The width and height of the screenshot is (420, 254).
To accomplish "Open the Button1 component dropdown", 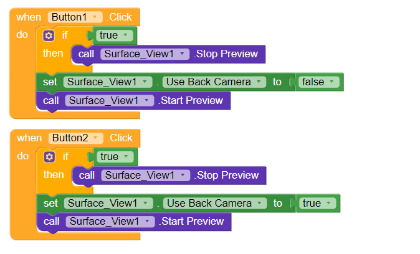I will tap(75, 17).
